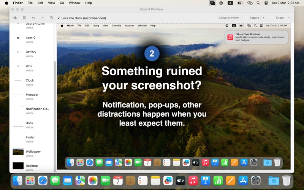Viewport: 304px width, 190px height.
Task: Select the Menubar layer row
Action: tap(31, 97)
